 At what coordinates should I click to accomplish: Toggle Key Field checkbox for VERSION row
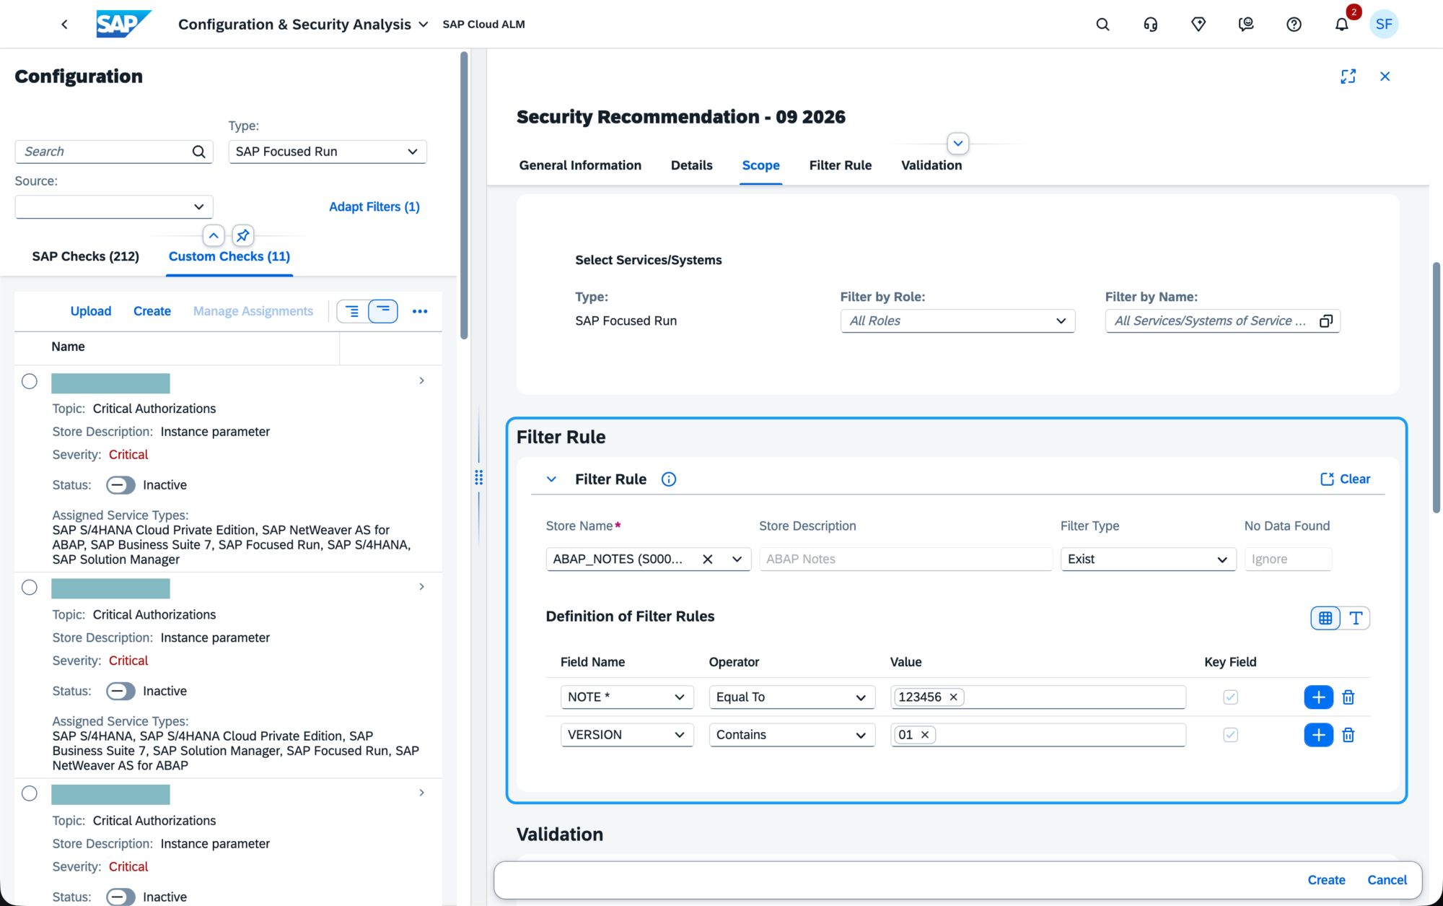[x=1230, y=735]
